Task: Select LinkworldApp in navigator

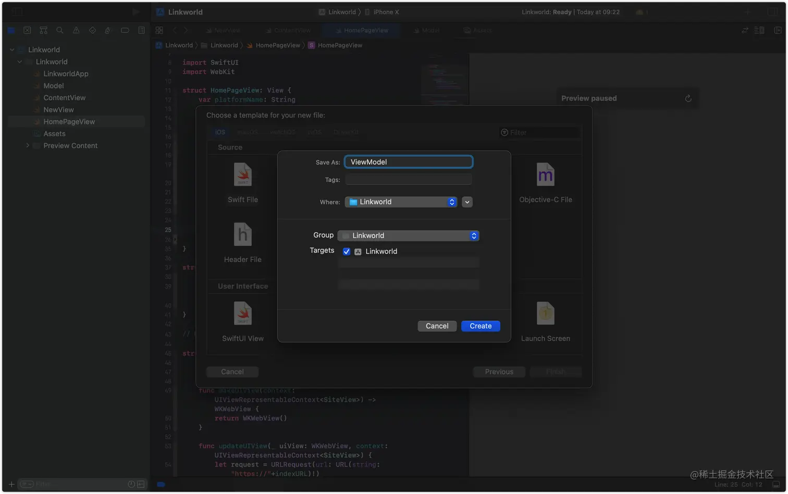Action: point(66,74)
